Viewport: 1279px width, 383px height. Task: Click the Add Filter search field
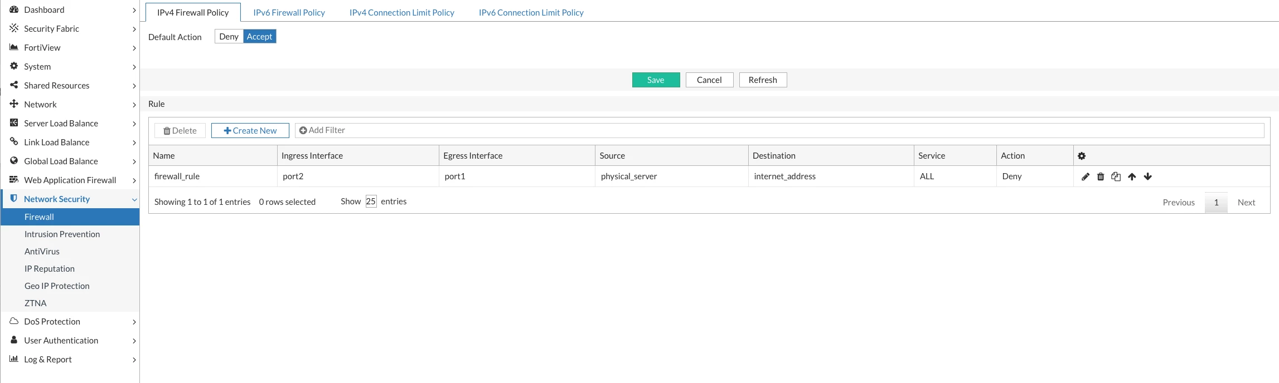[x=779, y=130]
